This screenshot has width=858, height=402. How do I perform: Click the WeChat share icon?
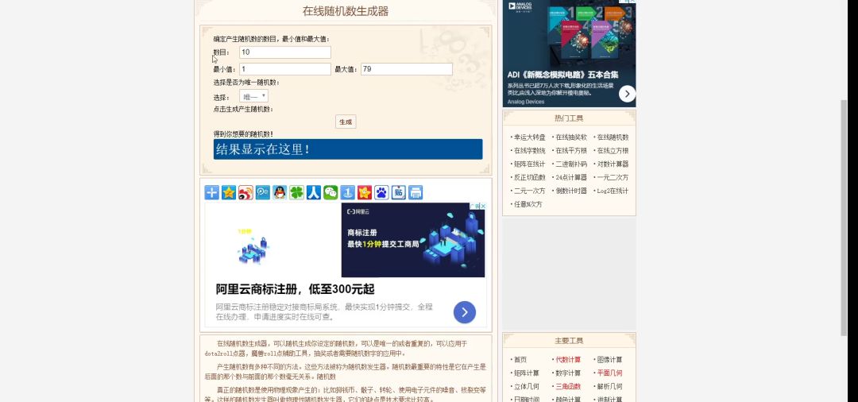330,192
